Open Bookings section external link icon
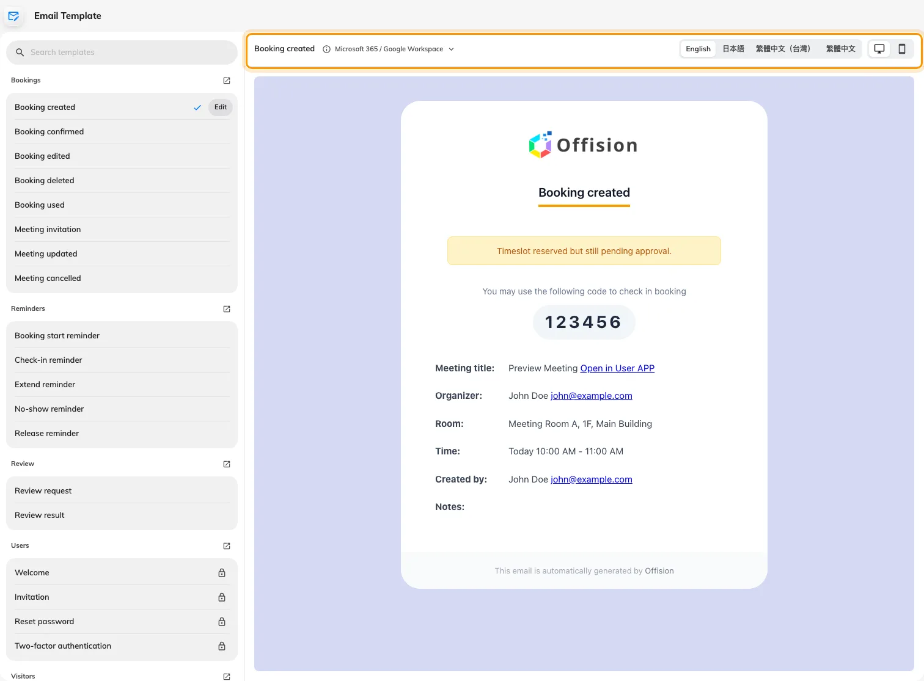Screen dimensions: 924x681 (x=227, y=81)
